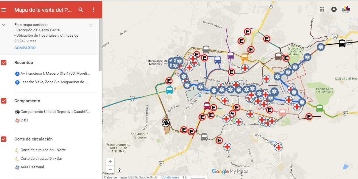Click the green bus marker on map
358x179 pixels.
pyautogui.click(x=320, y=108)
